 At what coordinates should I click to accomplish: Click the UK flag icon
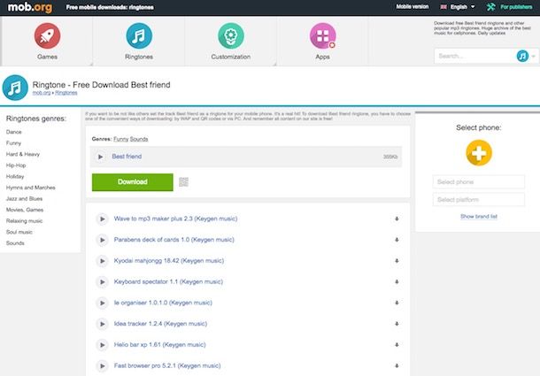444,7
